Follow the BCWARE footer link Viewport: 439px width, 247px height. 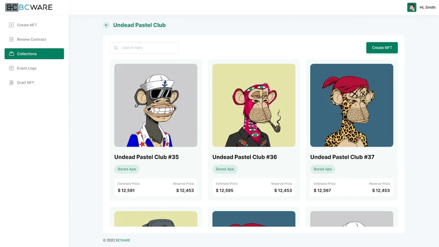[123, 240]
